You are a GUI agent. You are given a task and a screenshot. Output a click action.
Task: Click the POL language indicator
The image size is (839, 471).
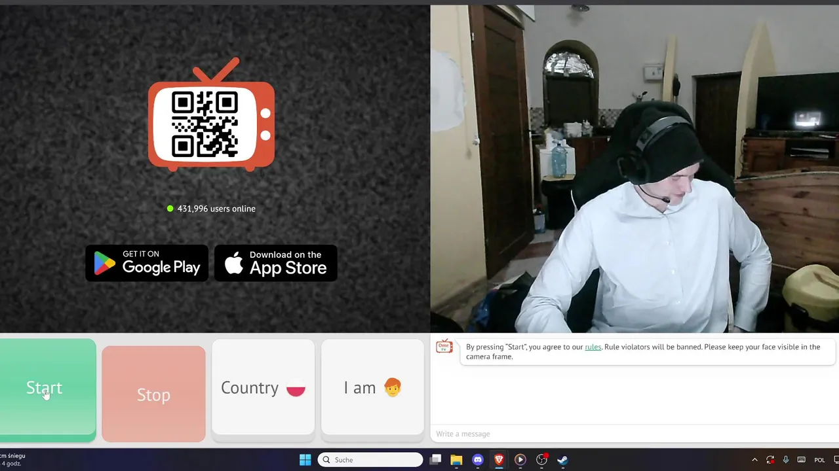tap(819, 460)
